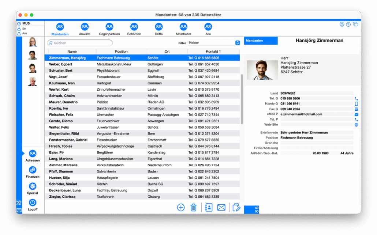Switch to the Anwälte tab

(85, 29)
